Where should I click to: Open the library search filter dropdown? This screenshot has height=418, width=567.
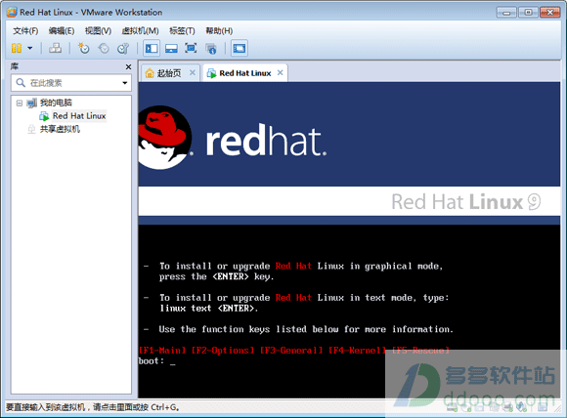pyautogui.click(x=125, y=83)
